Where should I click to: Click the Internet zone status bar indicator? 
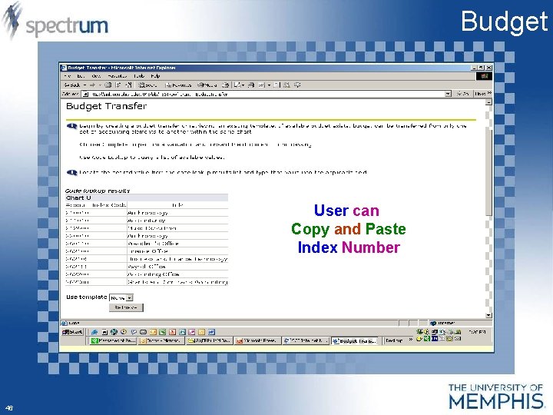(x=442, y=323)
